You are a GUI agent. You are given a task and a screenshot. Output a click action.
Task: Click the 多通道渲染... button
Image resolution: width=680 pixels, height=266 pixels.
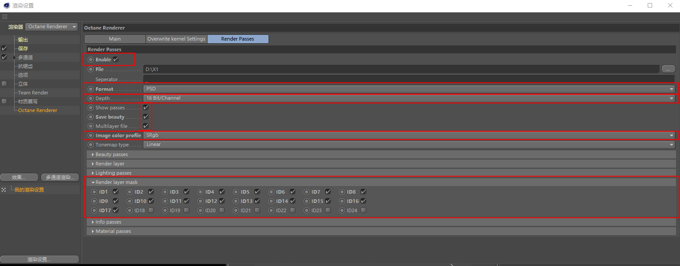pyautogui.click(x=60, y=177)
